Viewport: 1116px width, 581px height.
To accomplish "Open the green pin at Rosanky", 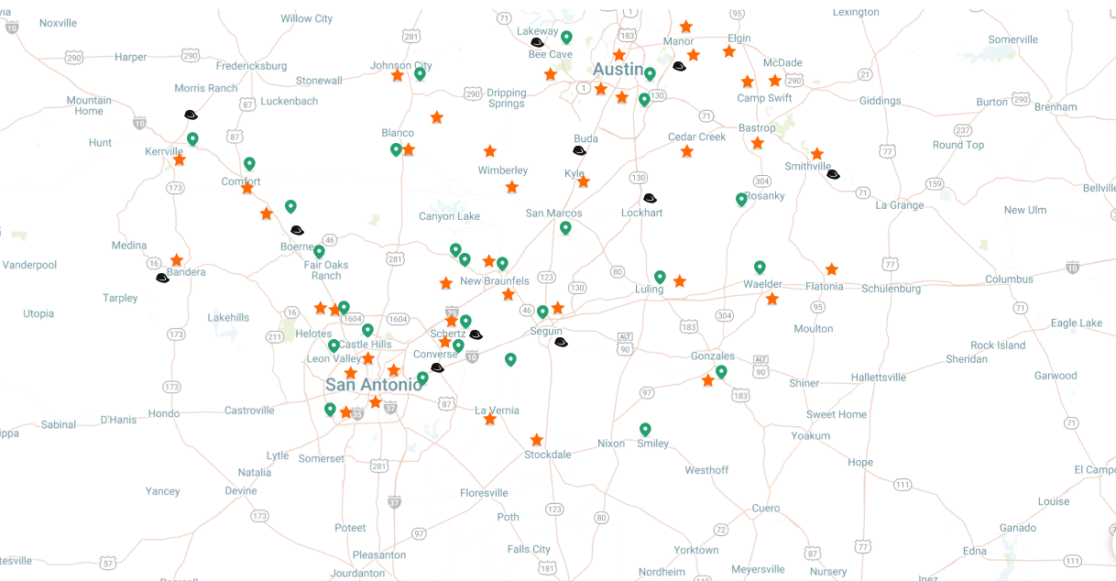I will point(741,199).
